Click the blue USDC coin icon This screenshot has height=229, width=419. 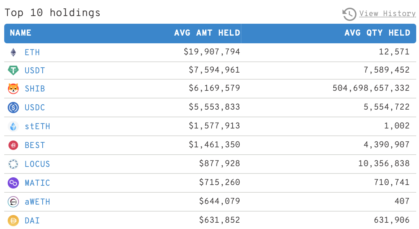click(x=13, y=108)
